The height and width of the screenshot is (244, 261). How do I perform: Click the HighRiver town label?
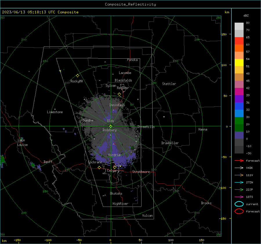120,204
